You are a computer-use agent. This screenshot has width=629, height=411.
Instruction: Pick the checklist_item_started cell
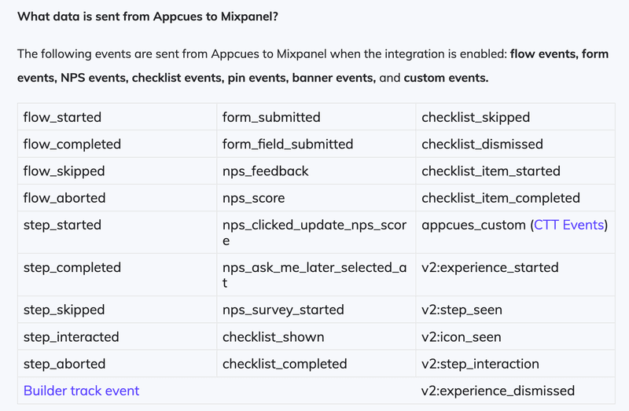516,171
